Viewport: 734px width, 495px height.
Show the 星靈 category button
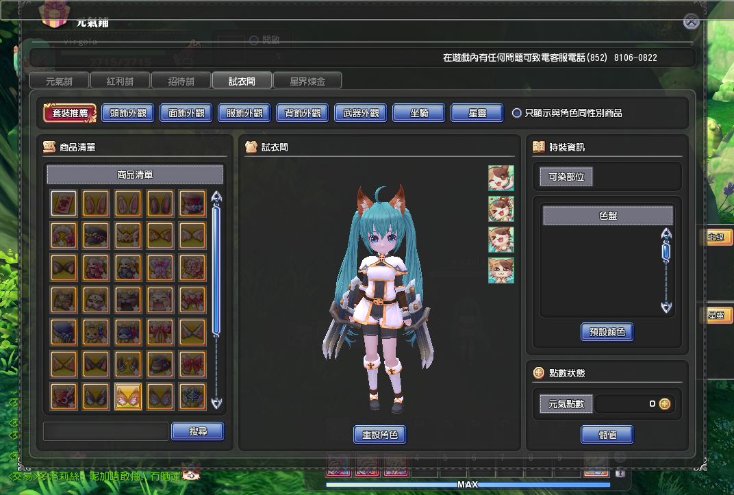(477, 113)
